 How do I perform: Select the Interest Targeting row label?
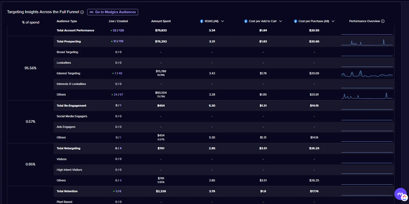68,73
